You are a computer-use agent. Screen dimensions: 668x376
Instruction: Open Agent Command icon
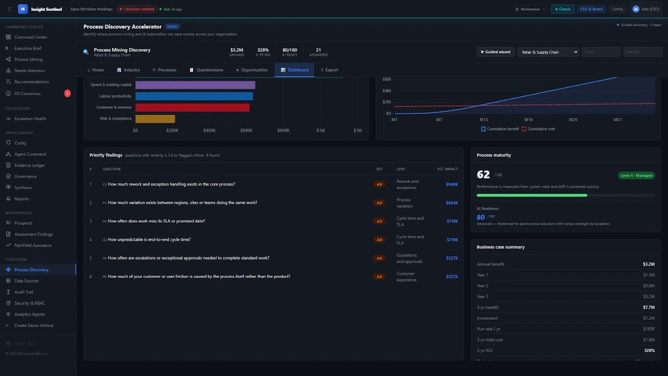click(8, 154)
